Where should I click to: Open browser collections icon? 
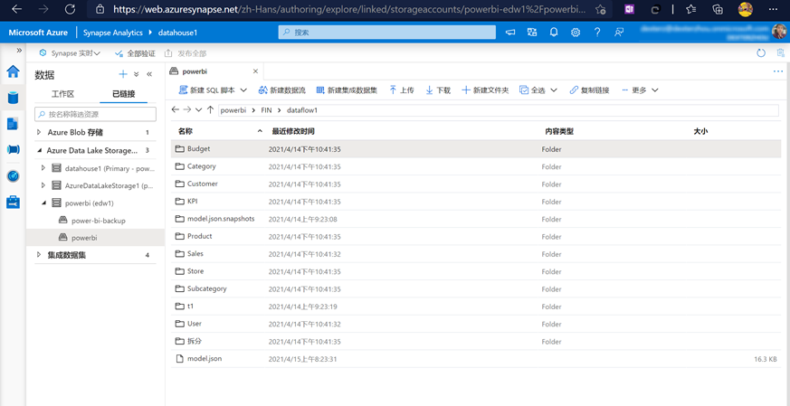(x=718, y=9)
